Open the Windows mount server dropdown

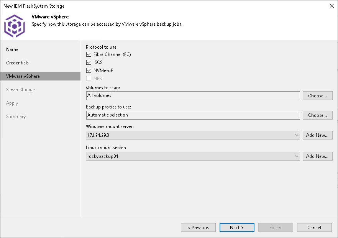[193, 135]
